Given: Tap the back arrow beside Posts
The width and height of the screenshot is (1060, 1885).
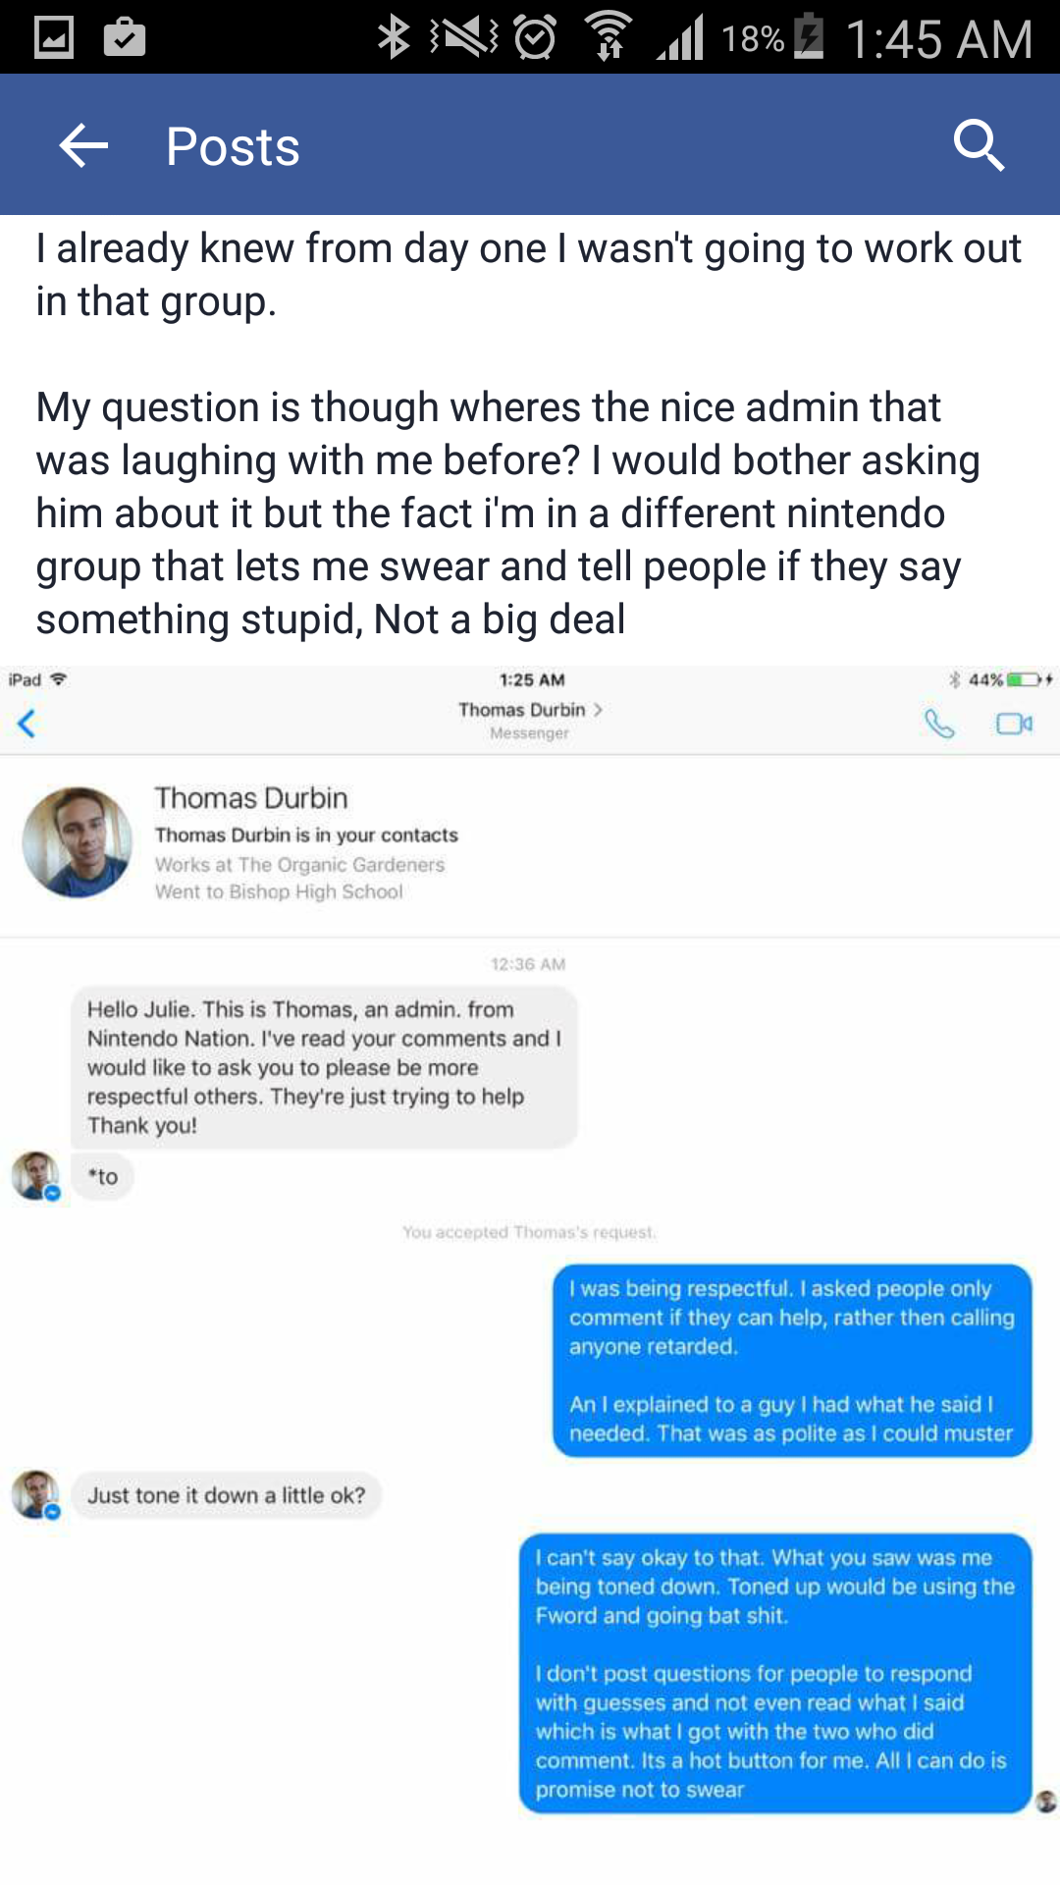Looking at the screenshot, I should (x=83, y=146).
